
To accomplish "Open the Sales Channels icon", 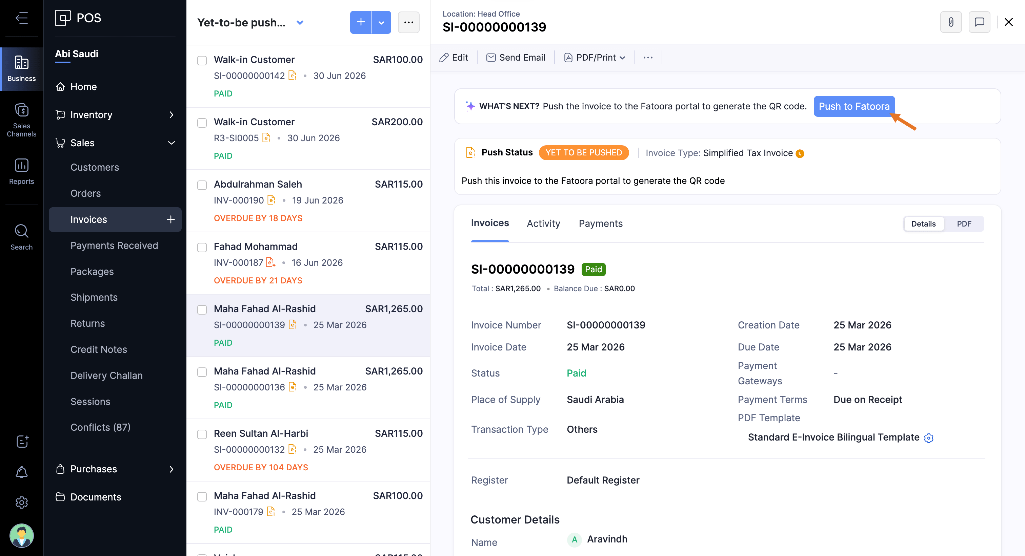I will (21, 120).
